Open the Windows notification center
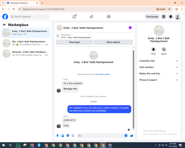This screenshot has height=148, width=185. [x=181, y=145]
